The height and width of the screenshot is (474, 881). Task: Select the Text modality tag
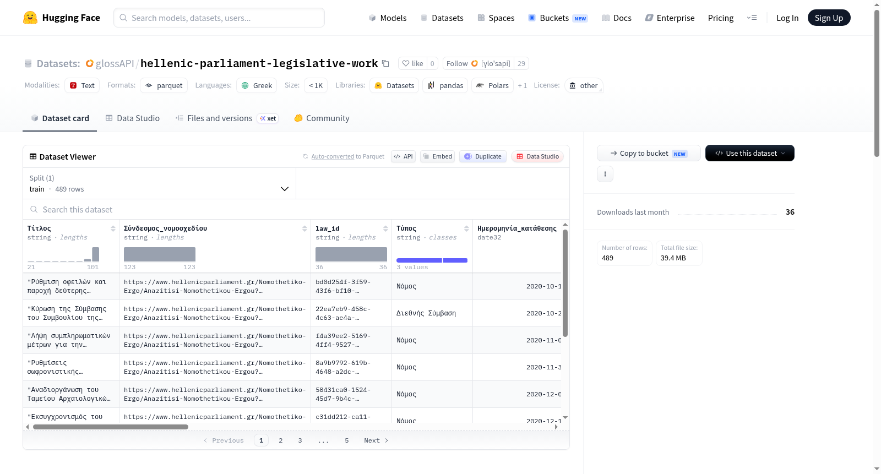pyautogui.click(x=82, y=85)
